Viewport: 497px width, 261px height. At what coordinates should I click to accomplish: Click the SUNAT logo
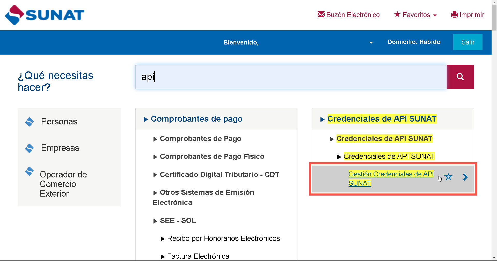click(45, 15)
